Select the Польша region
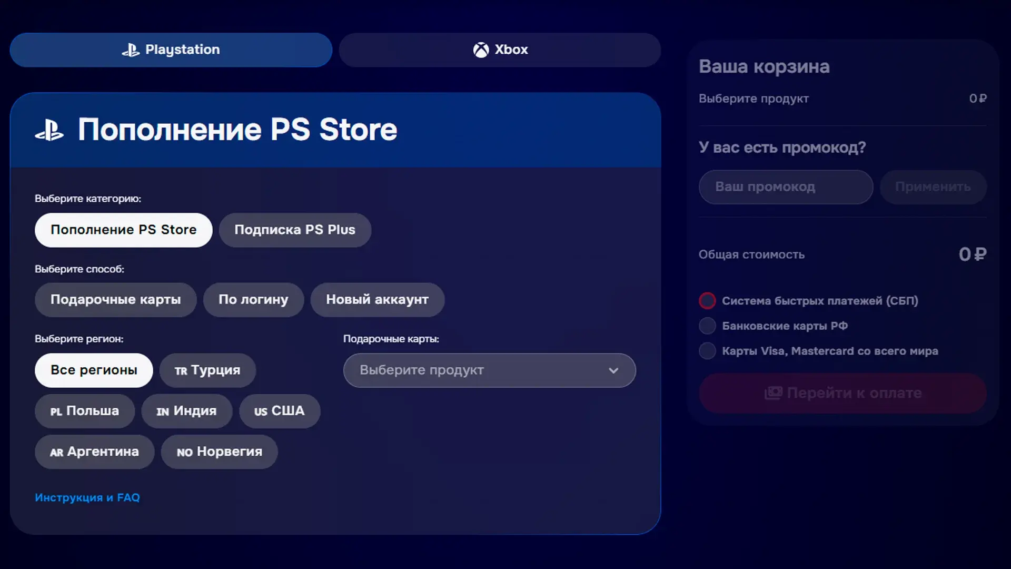Screen dimensions: 1011x569 [x=84, y=411]
